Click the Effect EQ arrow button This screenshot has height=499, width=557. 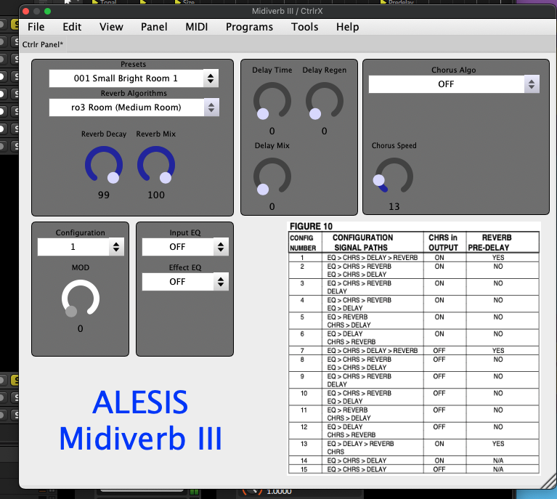[x=221, y=282]
